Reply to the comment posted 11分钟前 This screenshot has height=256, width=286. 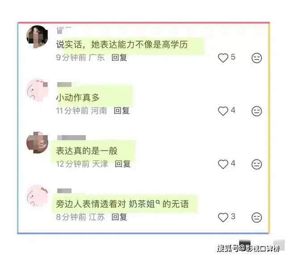122,111
